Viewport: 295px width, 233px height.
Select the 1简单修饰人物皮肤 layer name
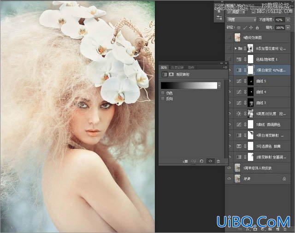[x=257, y=168]
